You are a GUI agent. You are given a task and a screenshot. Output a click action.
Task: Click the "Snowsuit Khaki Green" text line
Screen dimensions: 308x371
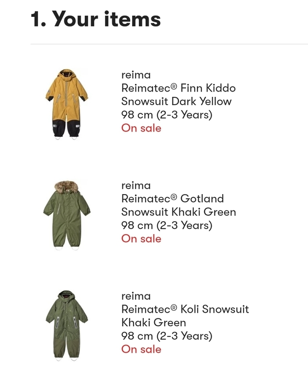[x=178, y=212]
